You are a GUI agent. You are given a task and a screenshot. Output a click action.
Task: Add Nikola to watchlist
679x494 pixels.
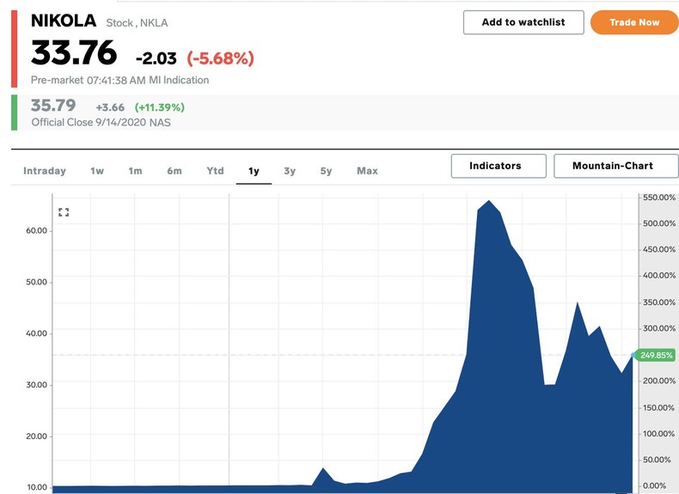523,22
